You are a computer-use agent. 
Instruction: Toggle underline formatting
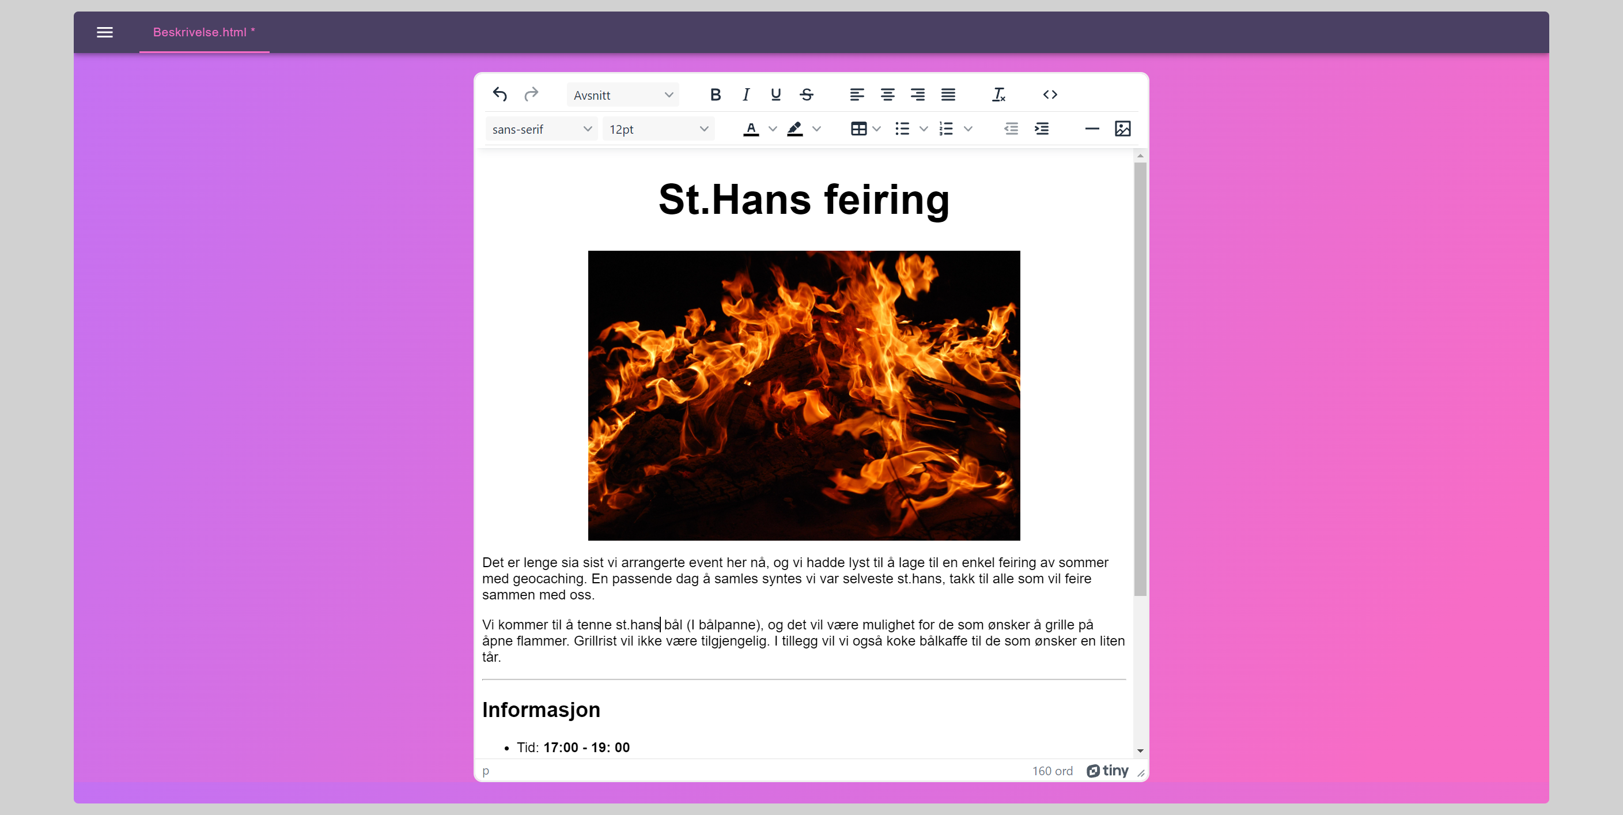[775, 95]
